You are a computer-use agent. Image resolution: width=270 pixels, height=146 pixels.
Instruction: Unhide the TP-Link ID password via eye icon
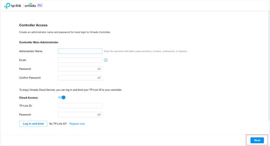click(x=99, y=115)
